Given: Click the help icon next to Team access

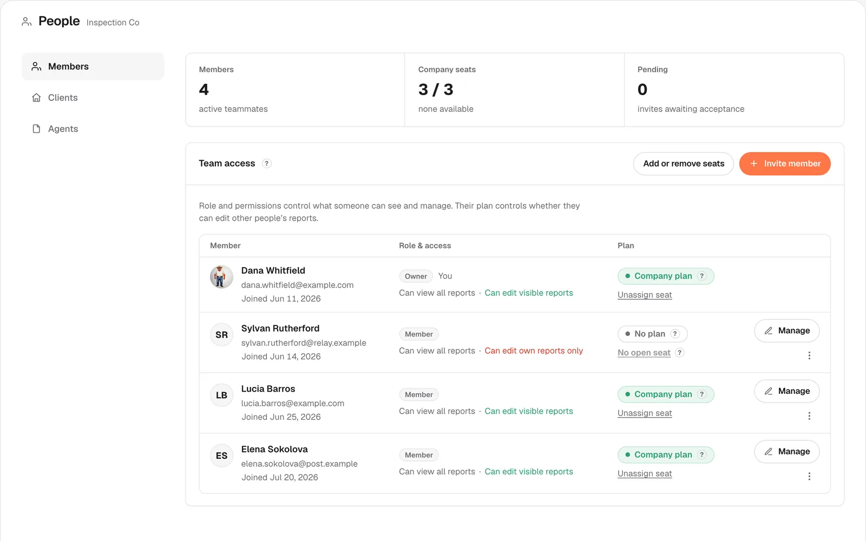Looking at the screenshot, I should click(x=267, y=163).
